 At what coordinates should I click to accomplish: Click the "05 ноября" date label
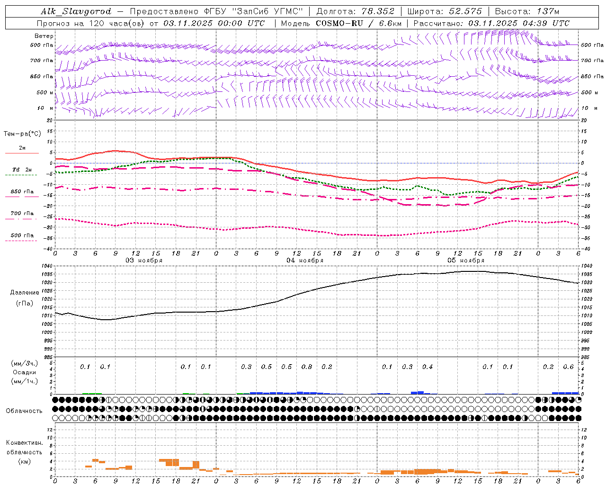[466, 260]
